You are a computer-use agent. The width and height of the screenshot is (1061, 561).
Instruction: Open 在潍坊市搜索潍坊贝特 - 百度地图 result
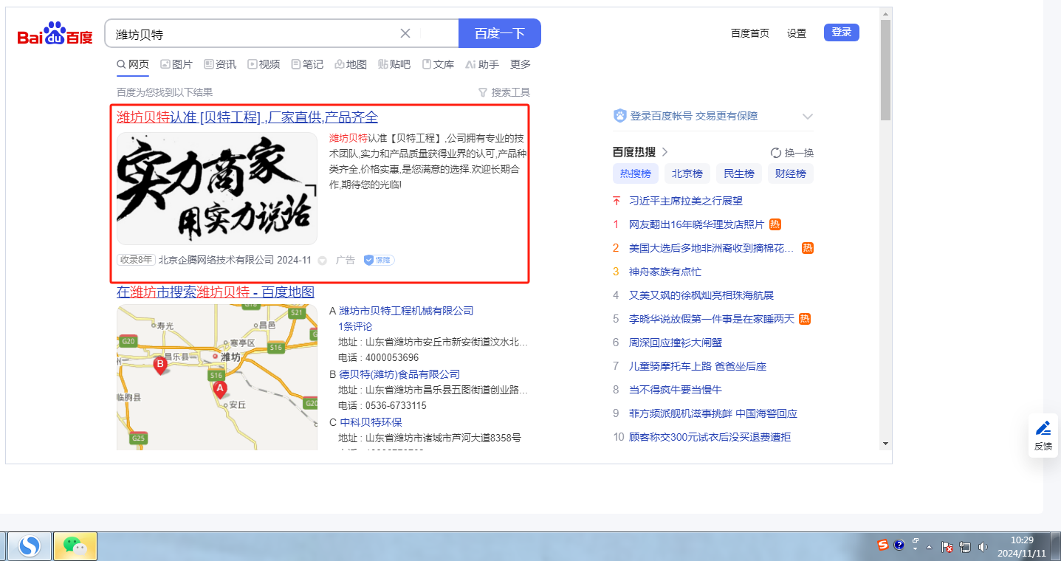[x=216, y=292]
